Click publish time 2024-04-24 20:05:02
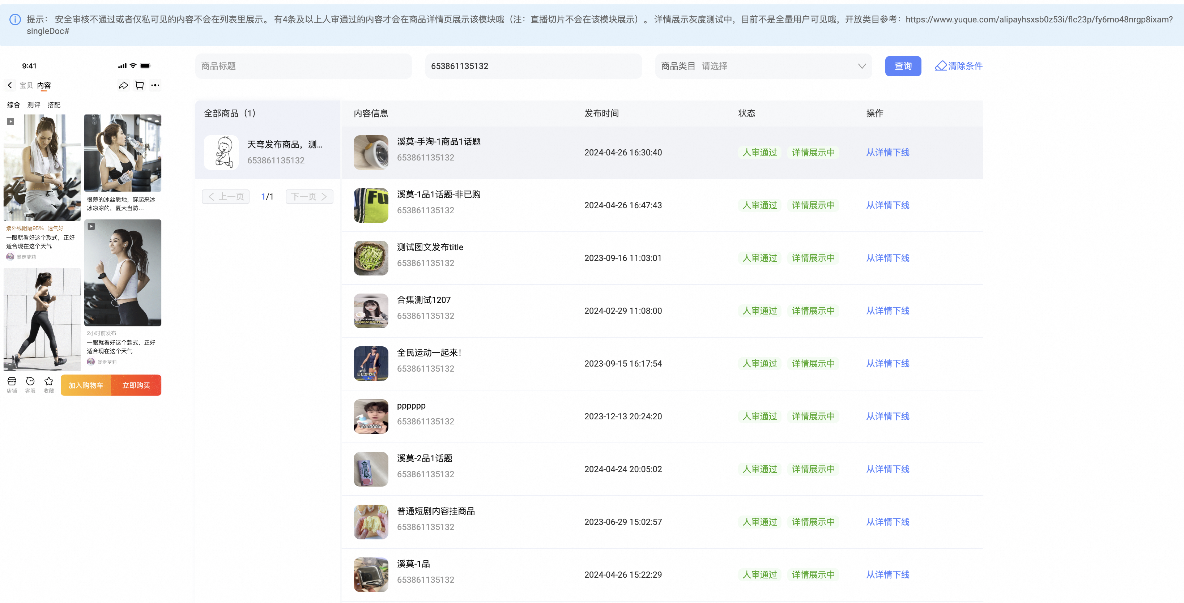The image size is (1184, 603). [623, 469]
